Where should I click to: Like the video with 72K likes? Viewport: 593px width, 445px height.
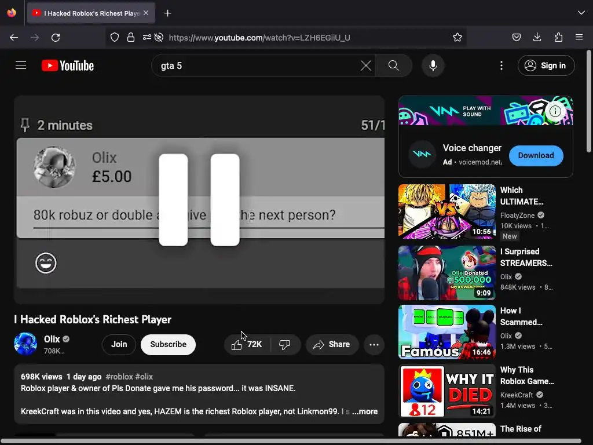(x=247, y=344)
